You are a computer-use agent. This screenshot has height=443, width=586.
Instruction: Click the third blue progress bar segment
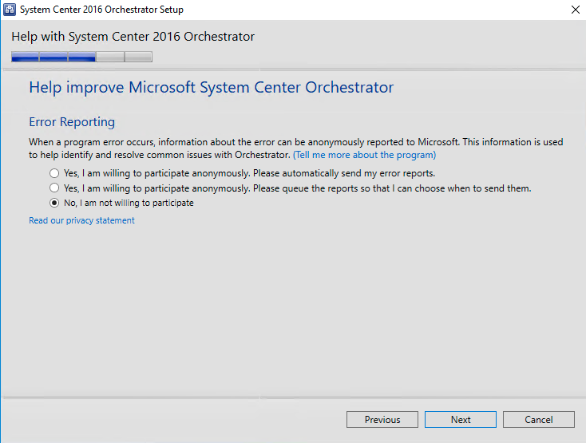point(81,57)
